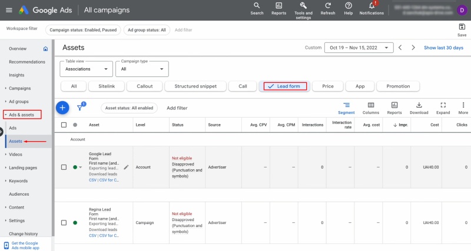The width and height of the screenshot is (471, 251).
Task: Click blue plus add asset button
Action: coord(62,108)
